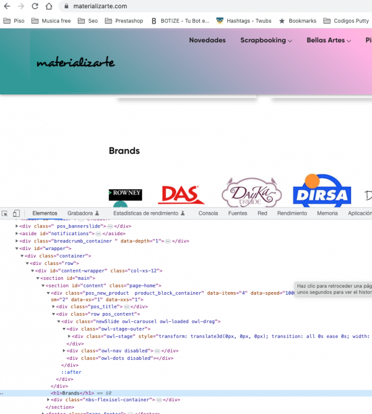372x414 pixels.
Task: Select the h1 Brands element line
Action: 186,393
